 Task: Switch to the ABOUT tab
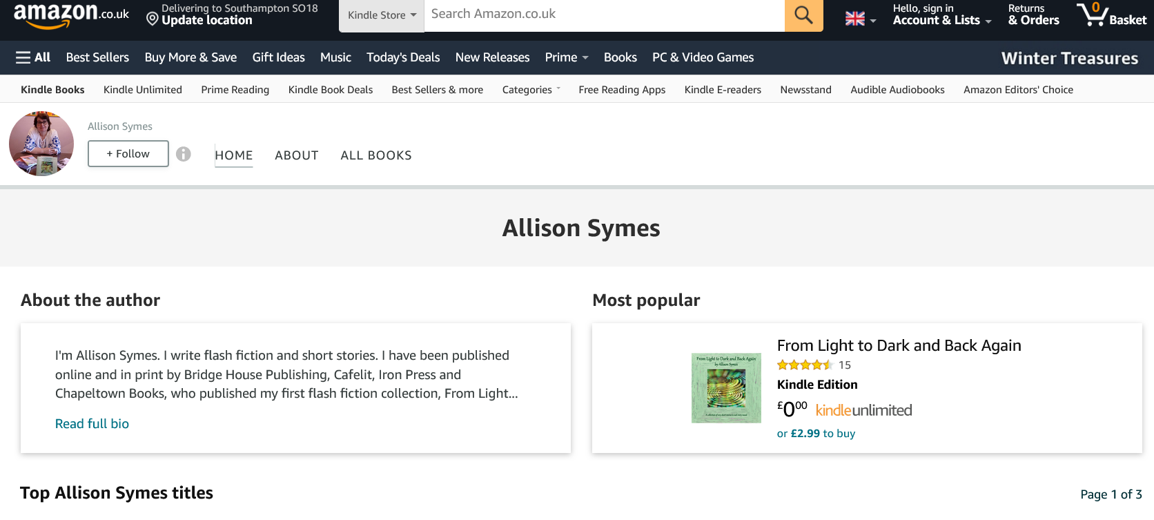pos(297,155)
